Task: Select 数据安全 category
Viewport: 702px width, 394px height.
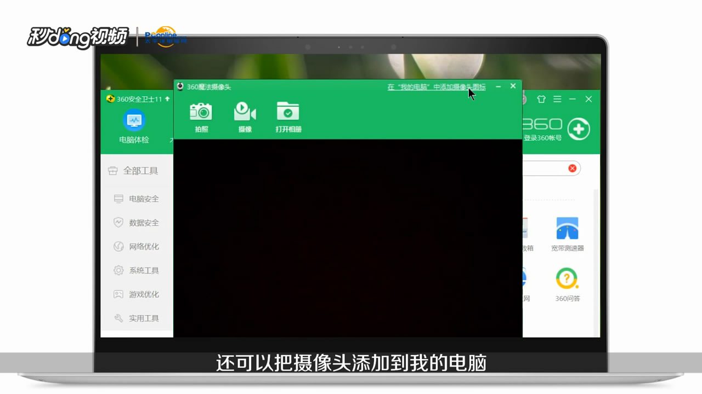Action: [137, 223]
